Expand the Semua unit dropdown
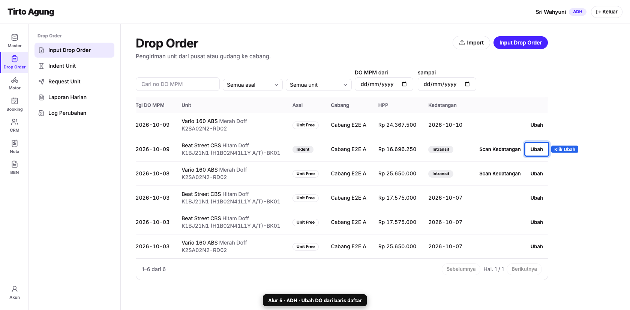 pyautogui.click(x=319, y=85)
